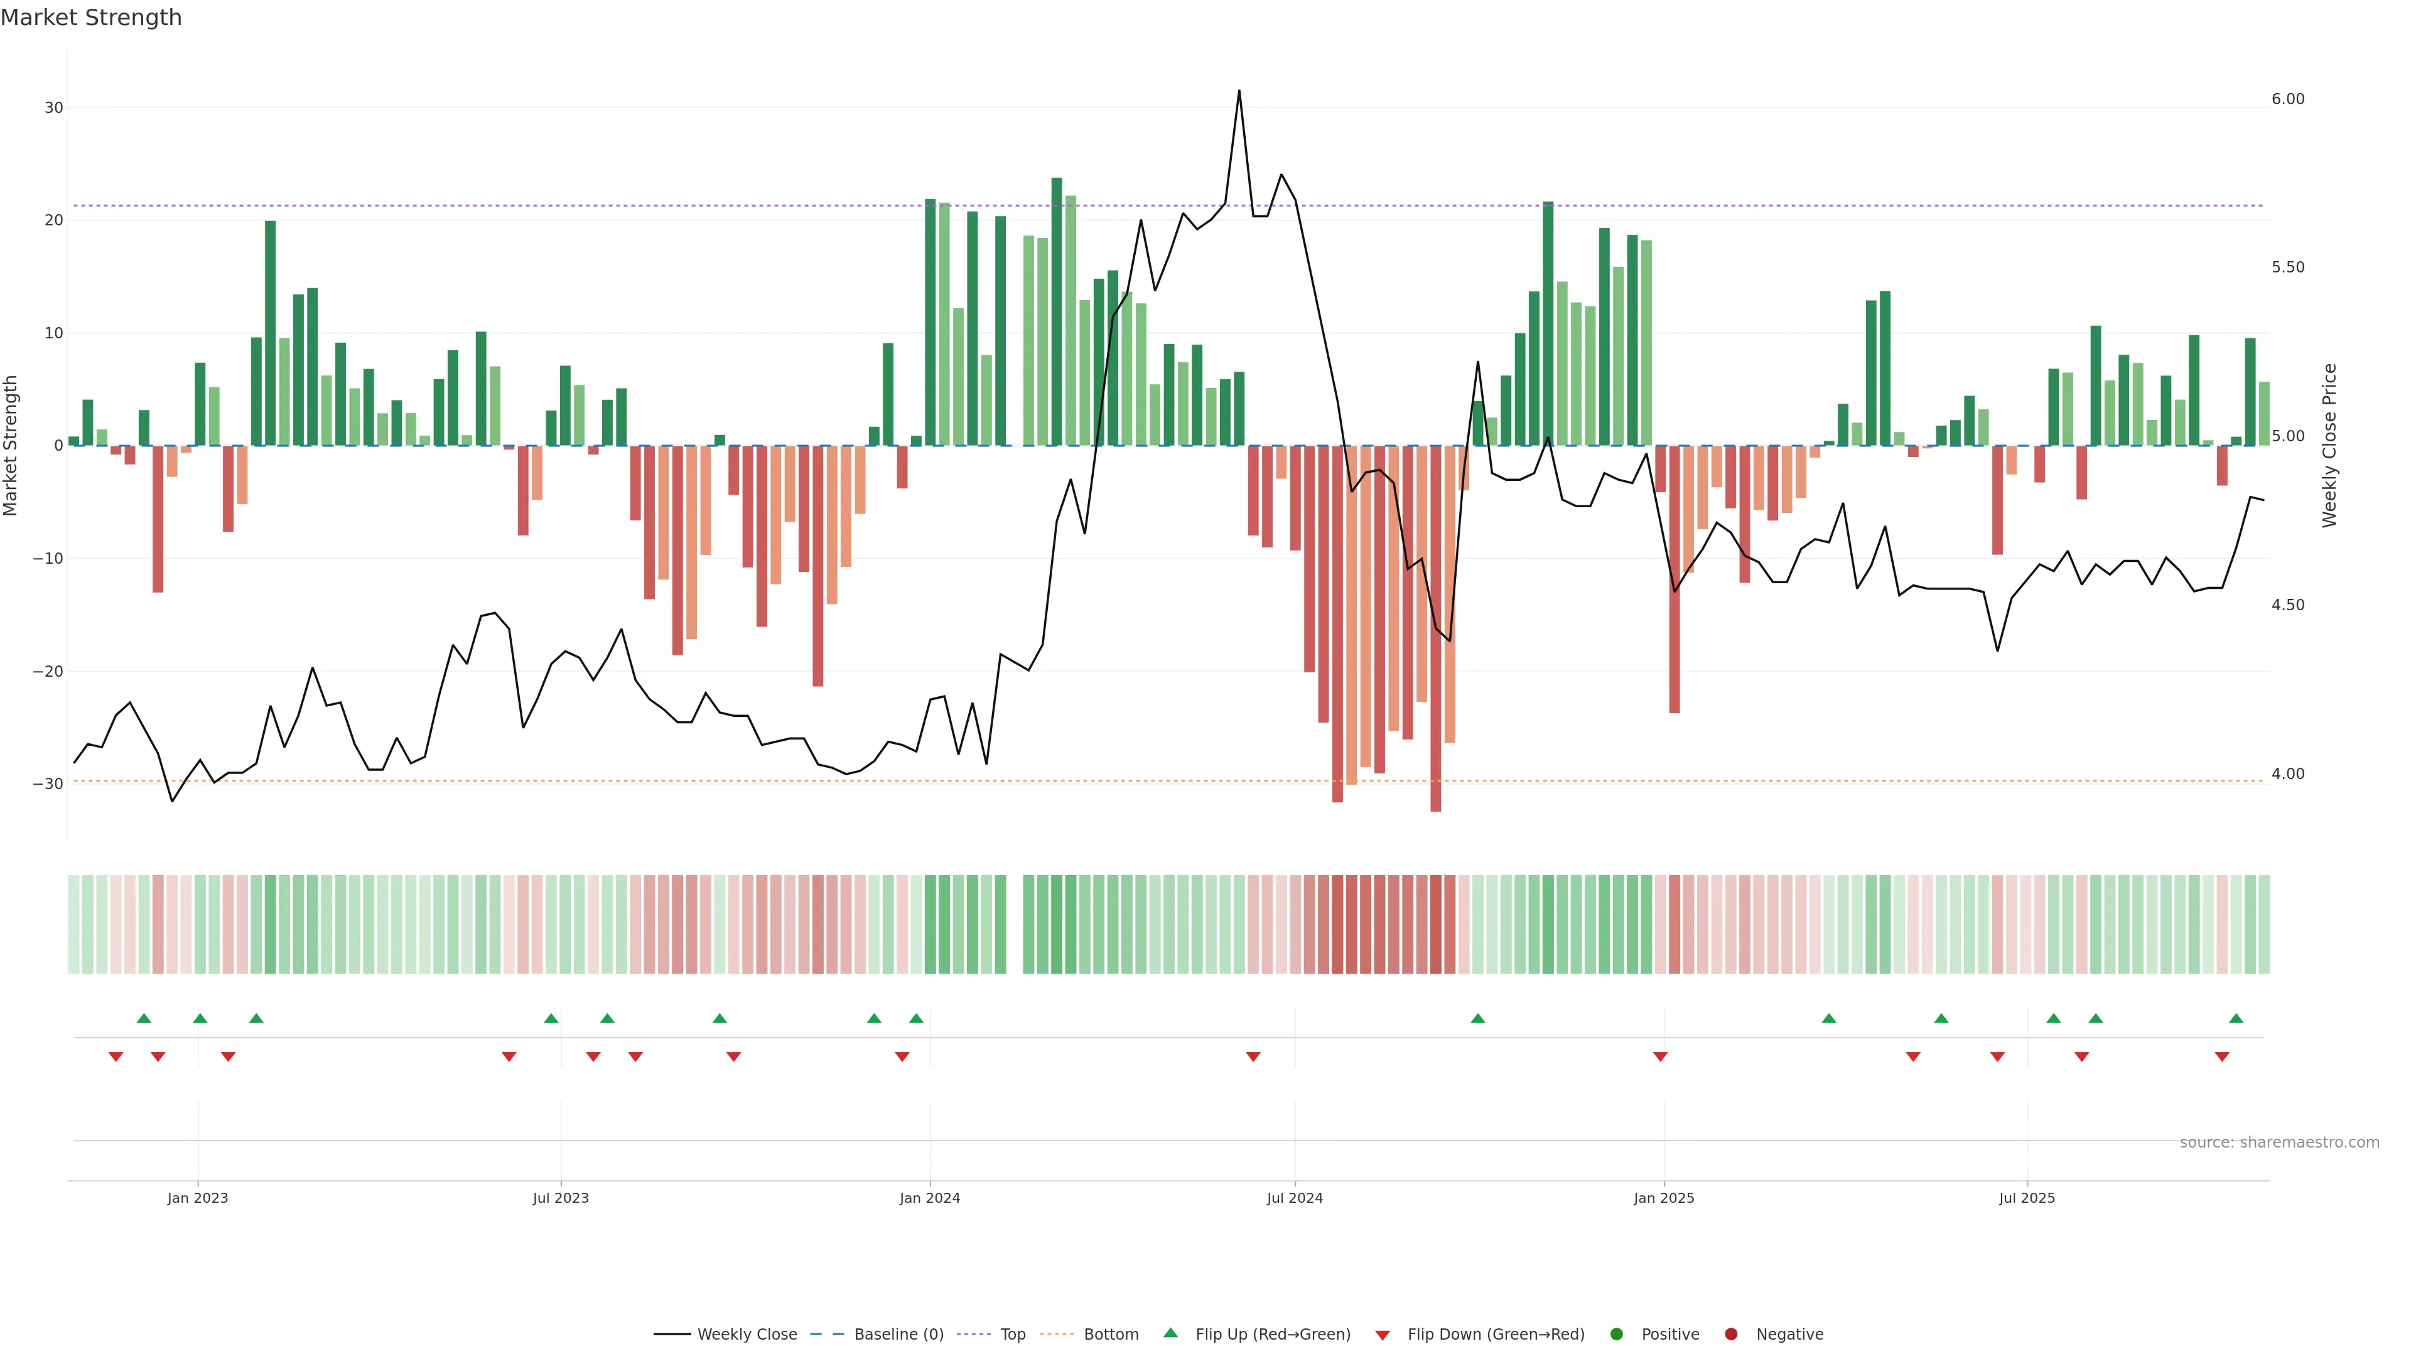Click the Market Strength chart title
The width and height of the screenshot is (2411, 1356).
[x=91, y=18]
